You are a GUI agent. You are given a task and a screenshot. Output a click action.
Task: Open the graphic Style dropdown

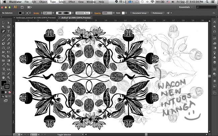(126, 13)
